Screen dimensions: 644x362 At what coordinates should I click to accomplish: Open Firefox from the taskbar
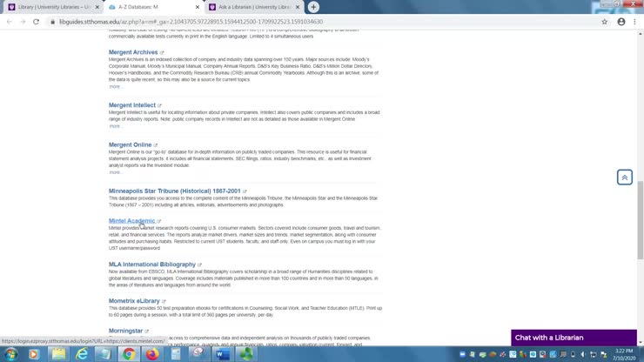151,354
